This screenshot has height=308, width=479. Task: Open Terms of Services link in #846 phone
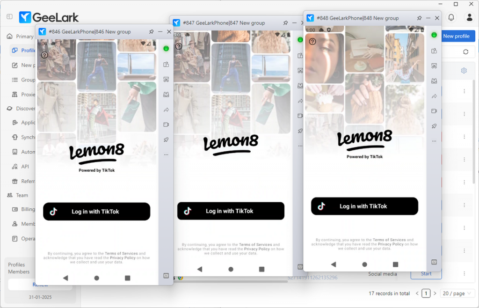(121, 254)
